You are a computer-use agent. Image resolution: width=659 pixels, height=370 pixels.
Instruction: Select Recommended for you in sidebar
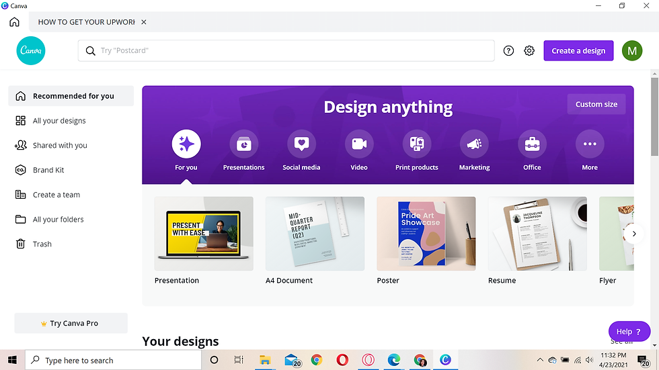(x=71, y=96)
